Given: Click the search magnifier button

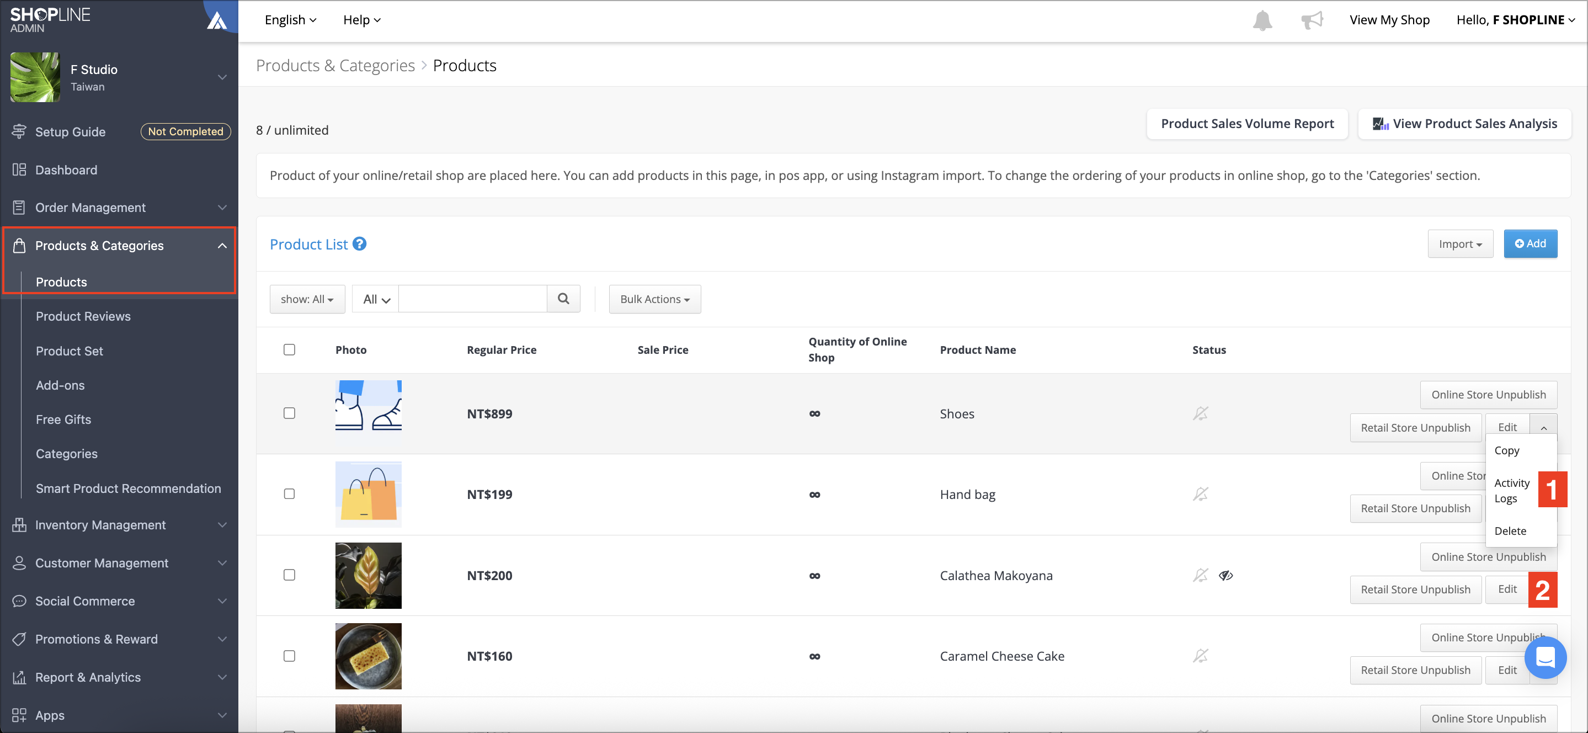Looking at the screenshot, I should [x=563, y=299].
